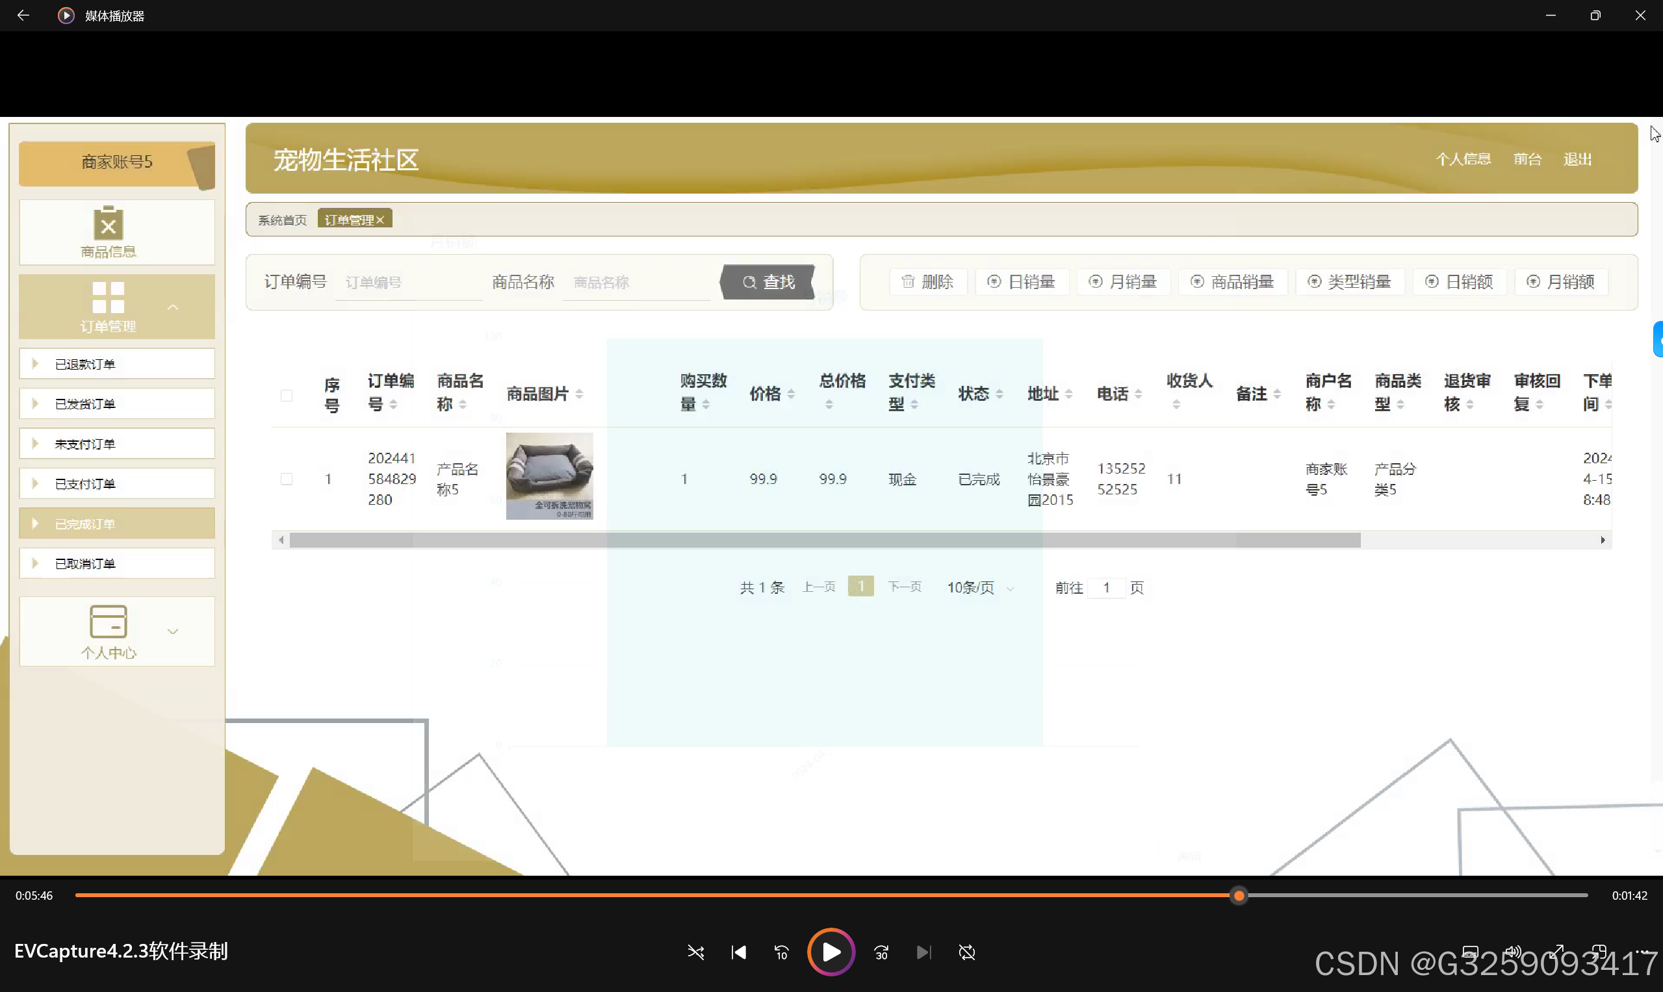Play the paused video
The height and width of the screenshot is (992, 1663).
[831, 952]
